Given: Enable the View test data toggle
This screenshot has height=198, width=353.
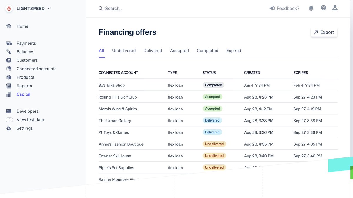Looking at the screenshot, I should pyautogui.click(x=9, y=120).
